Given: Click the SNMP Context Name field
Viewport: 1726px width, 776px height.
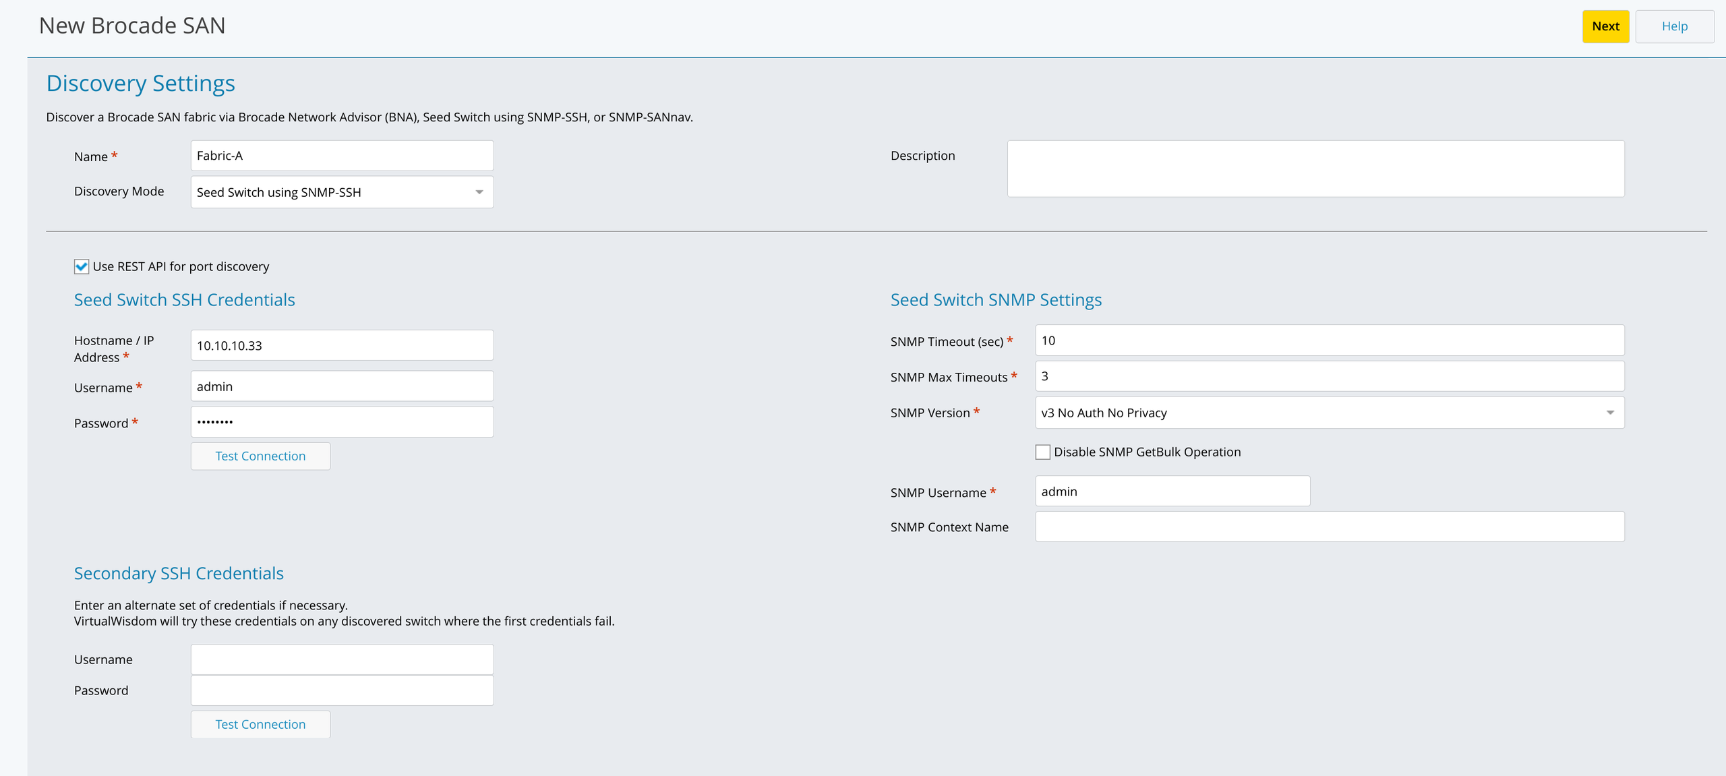Looking at the screenshot, I should click(1330, 527).
